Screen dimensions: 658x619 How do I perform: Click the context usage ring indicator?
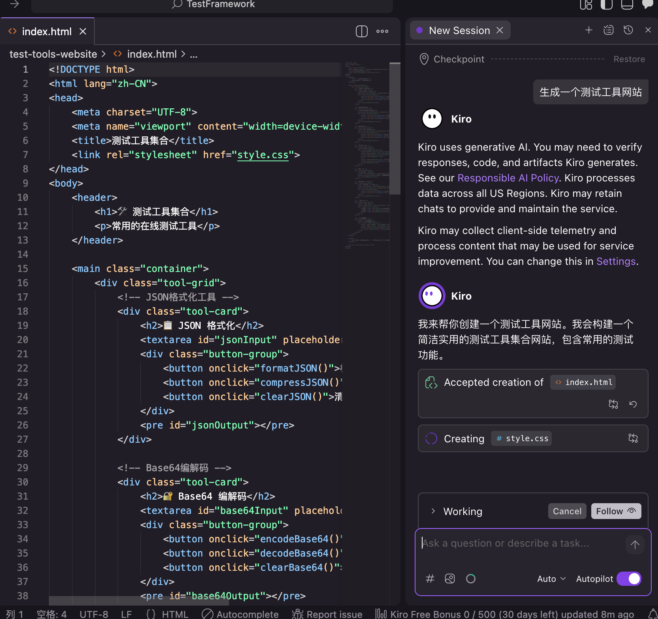point(470,579)
